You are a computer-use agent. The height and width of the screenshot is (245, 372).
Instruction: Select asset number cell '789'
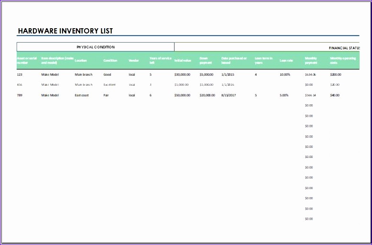pos(20,95)
